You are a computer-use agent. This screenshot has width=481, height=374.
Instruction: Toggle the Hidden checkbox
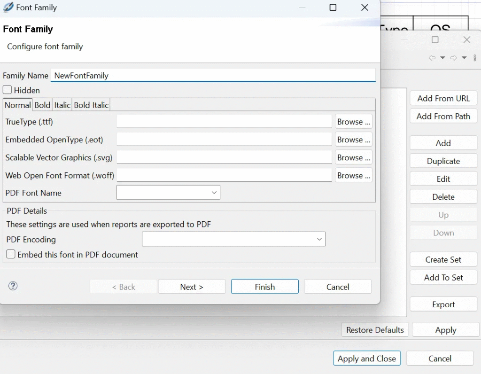click(8, 90)
